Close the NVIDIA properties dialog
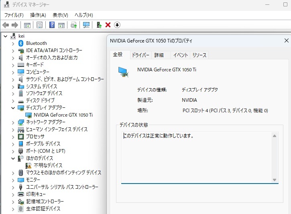 coord(286,40)
